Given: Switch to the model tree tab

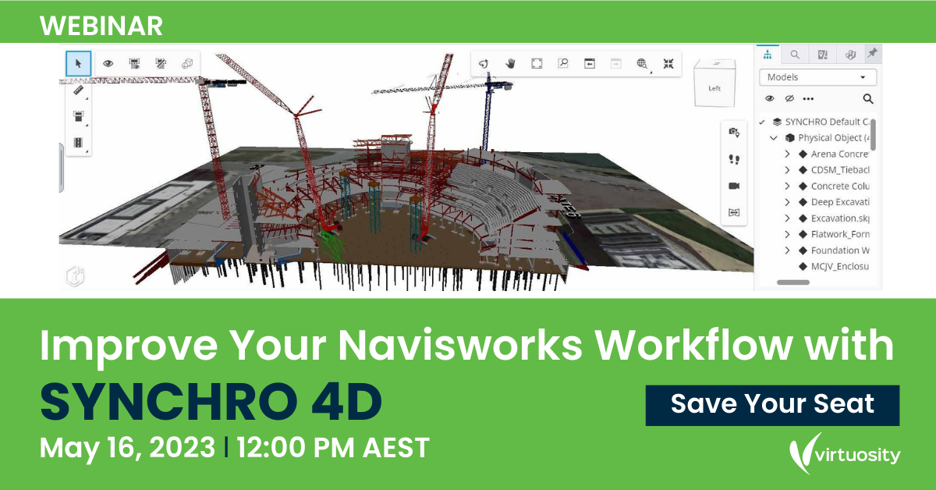Looking at the screenshot, I should click(768, 55).
